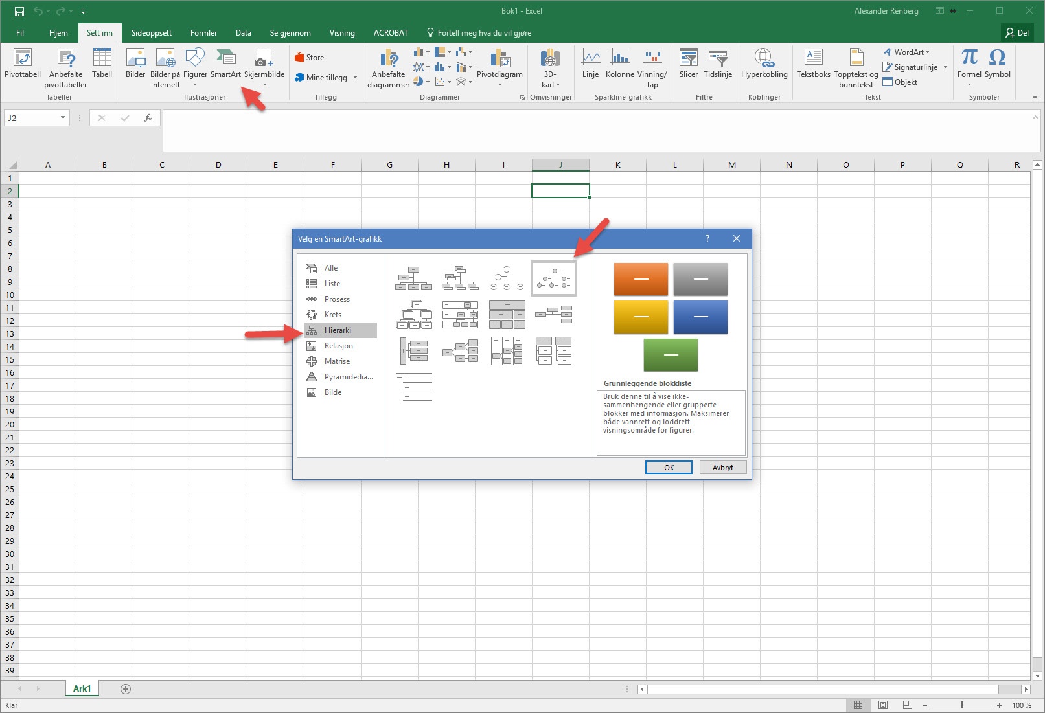Click the insert function fx button

pyautogui.click(x=148, y=118)
